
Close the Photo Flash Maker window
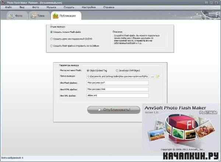pyautogui.click(x=217, y=3)
